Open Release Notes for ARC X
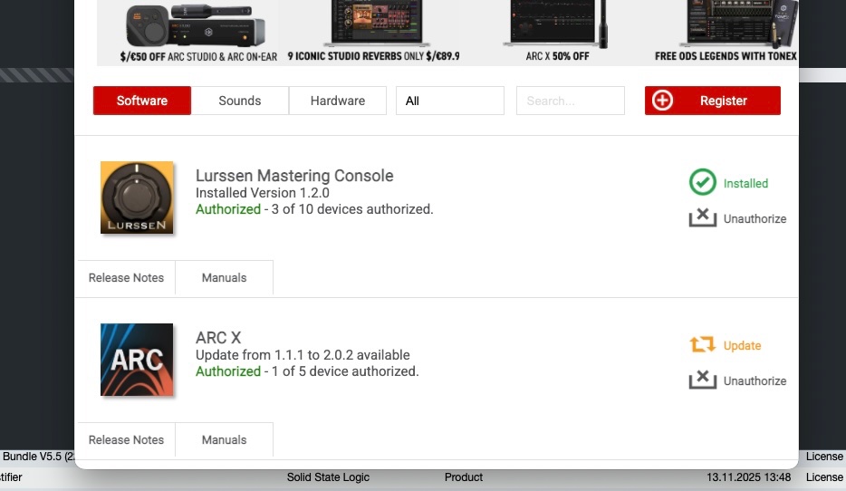846x491 pixels. (x=126, y=439)
